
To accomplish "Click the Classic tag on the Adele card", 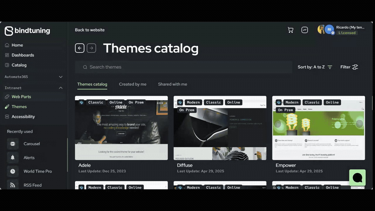I will point(96,103).
